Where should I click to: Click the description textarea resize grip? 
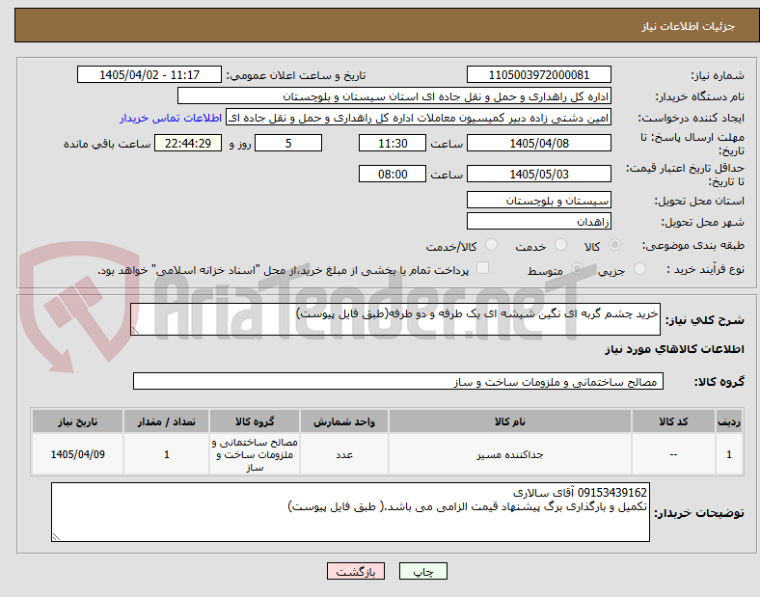pyautogui.click(x=135, y=331)
